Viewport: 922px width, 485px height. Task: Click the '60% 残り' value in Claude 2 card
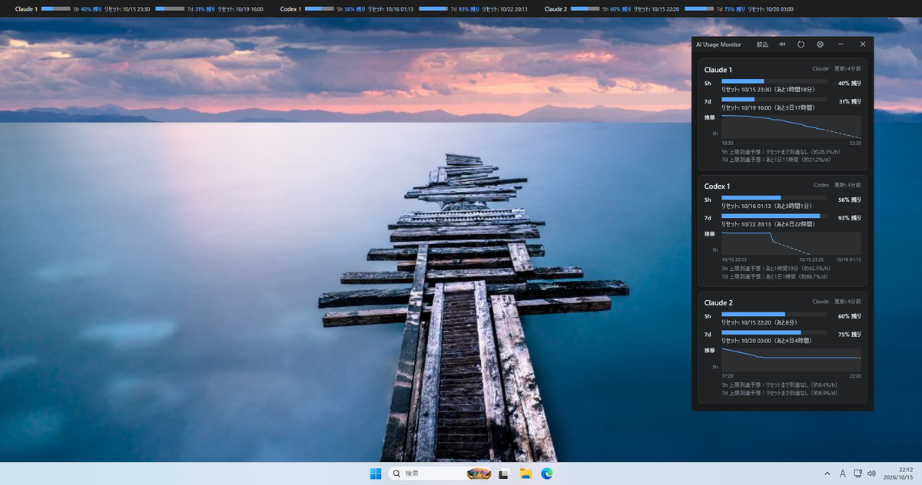849,316
